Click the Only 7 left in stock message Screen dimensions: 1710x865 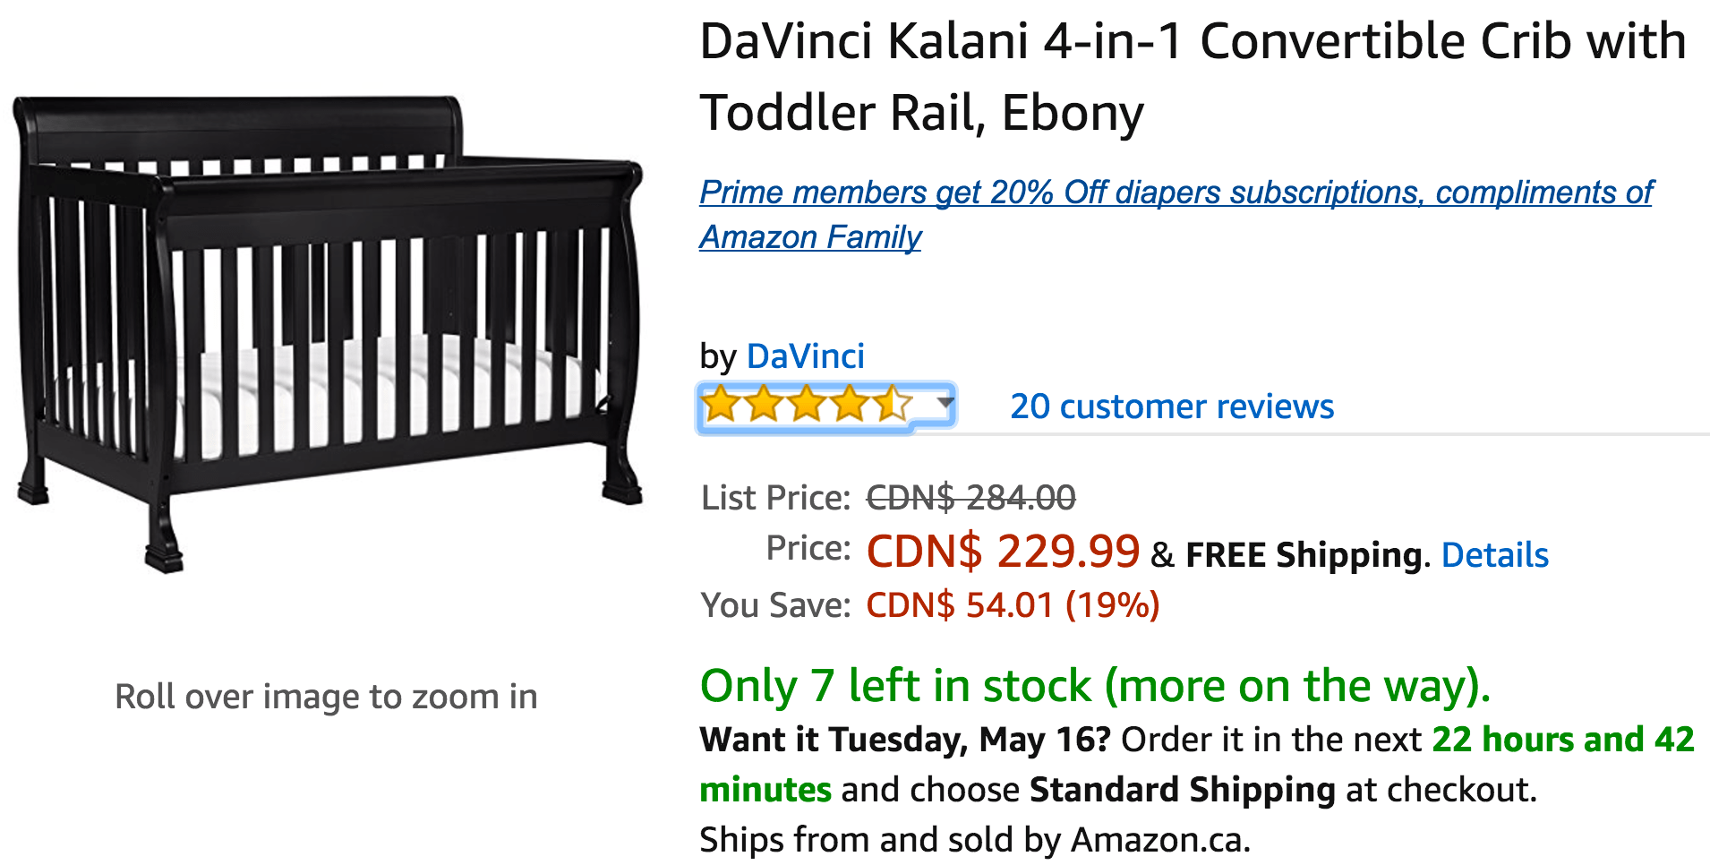pyautogui.click(x=1095, y=686)
